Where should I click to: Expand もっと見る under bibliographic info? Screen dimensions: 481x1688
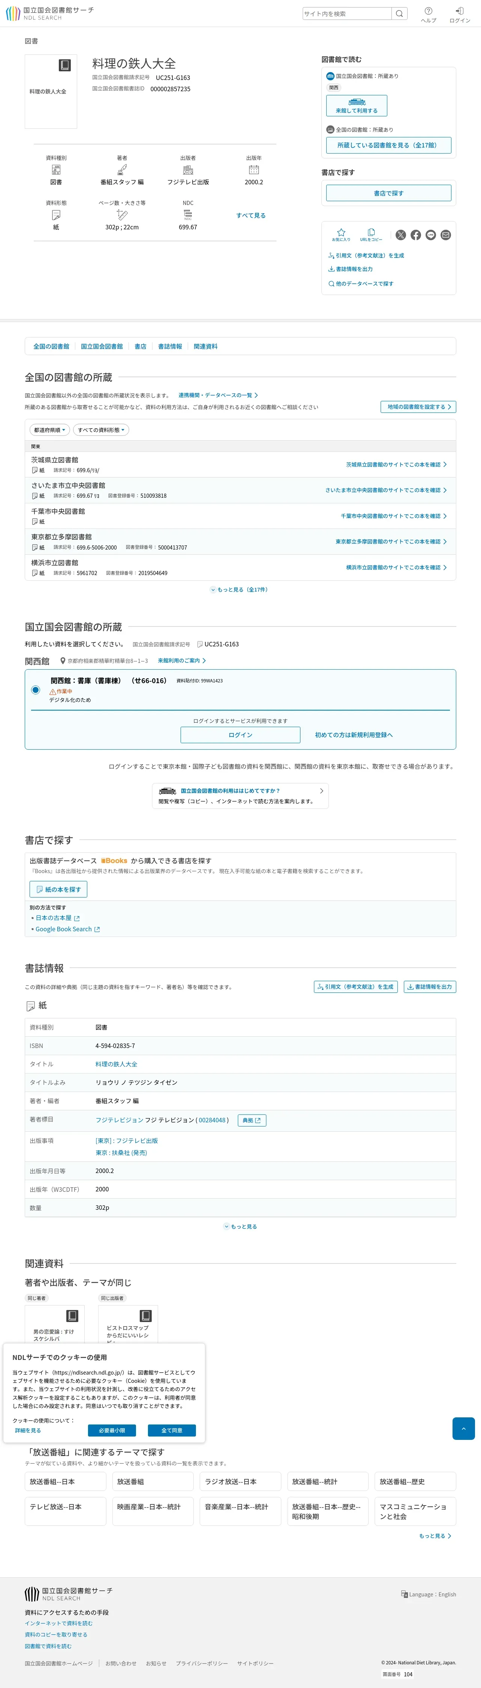(x=240, y=1227)
